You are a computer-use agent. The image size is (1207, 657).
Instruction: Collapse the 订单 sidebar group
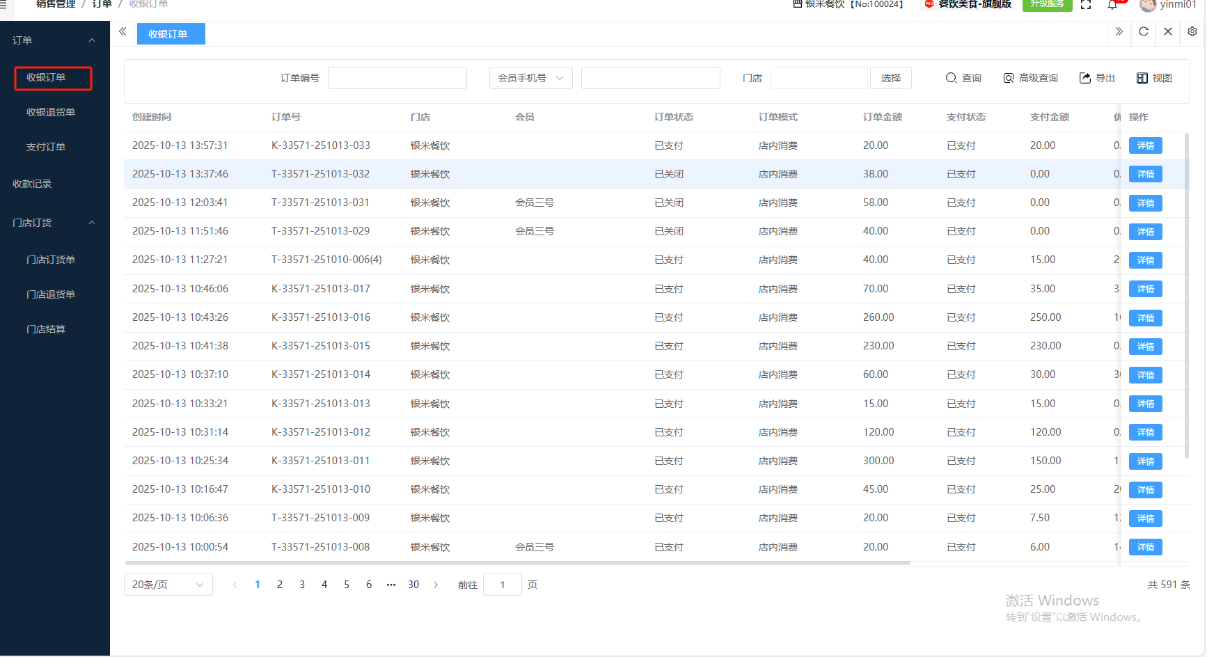point(91,40)
